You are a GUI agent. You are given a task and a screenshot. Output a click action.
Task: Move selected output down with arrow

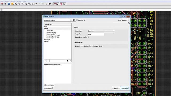(70, 61)
